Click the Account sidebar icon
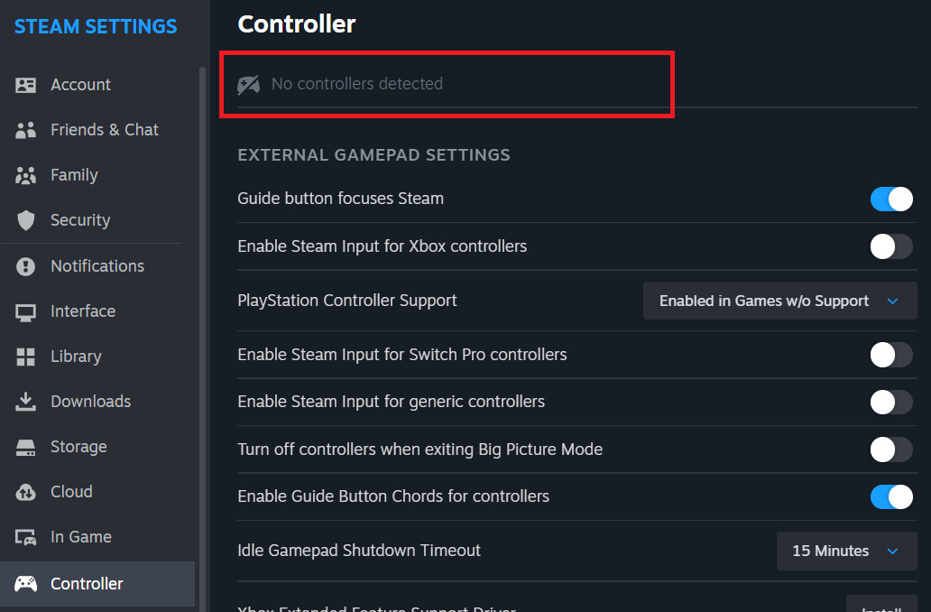The height and width of the screenshot is (612, 931). (x=26, y=84)
